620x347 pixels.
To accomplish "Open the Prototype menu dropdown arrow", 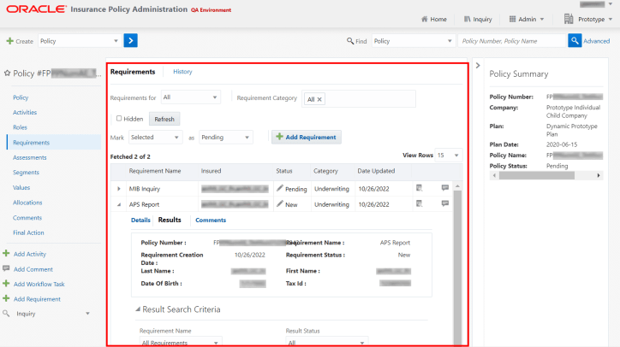I will [611, 19].
